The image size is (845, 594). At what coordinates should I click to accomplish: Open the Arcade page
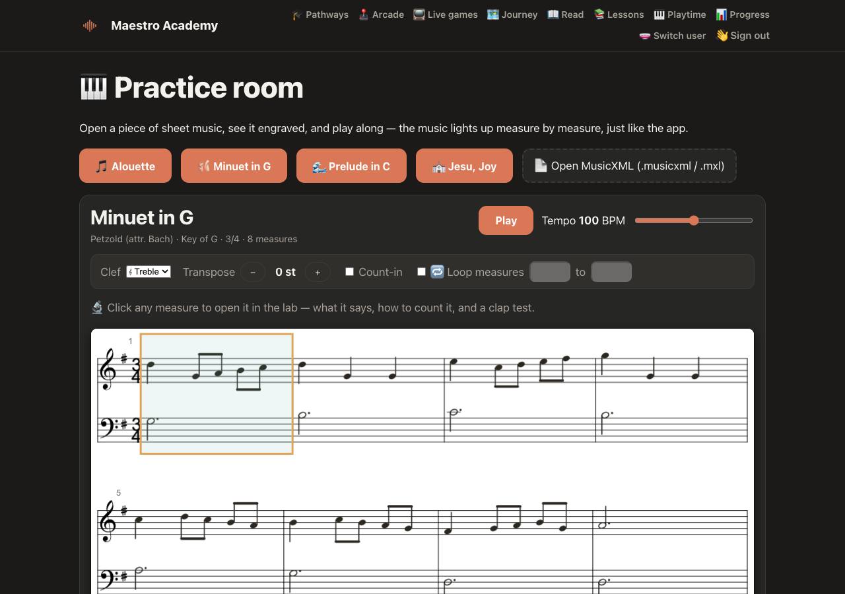coord(381,15)
